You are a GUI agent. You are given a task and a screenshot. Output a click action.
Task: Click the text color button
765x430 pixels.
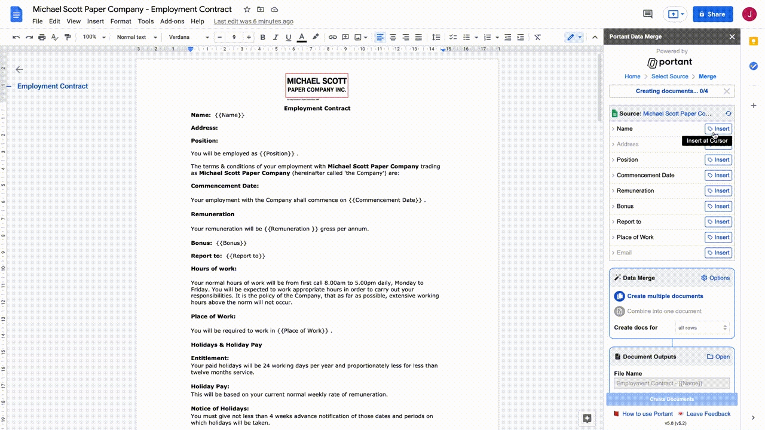(x=302, y=37)
